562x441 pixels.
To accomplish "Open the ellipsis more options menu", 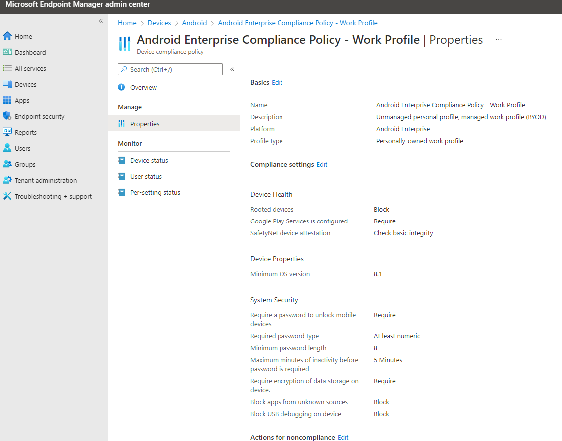I will point(499,40).
